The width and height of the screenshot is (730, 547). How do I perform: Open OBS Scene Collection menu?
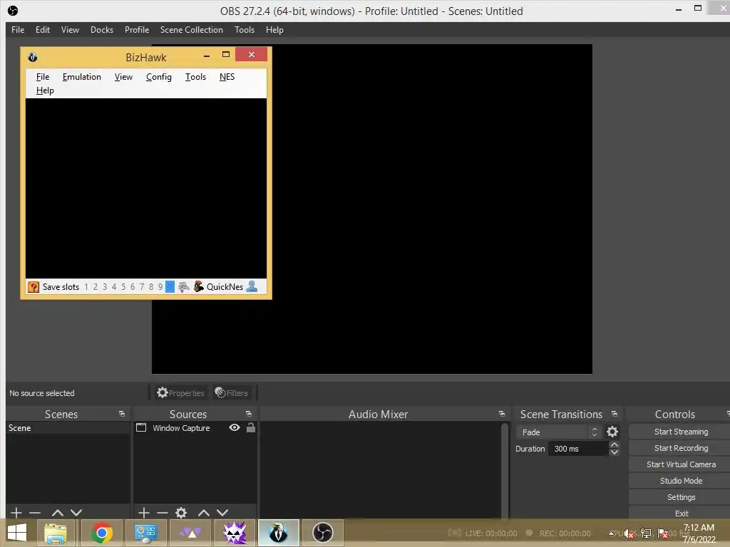(191, 30)
